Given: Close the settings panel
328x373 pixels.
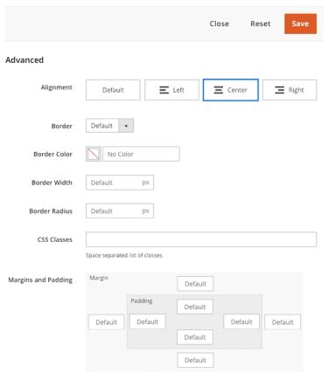Looking at the screenshot, I should pyautogui.click(x=220, y=24).
